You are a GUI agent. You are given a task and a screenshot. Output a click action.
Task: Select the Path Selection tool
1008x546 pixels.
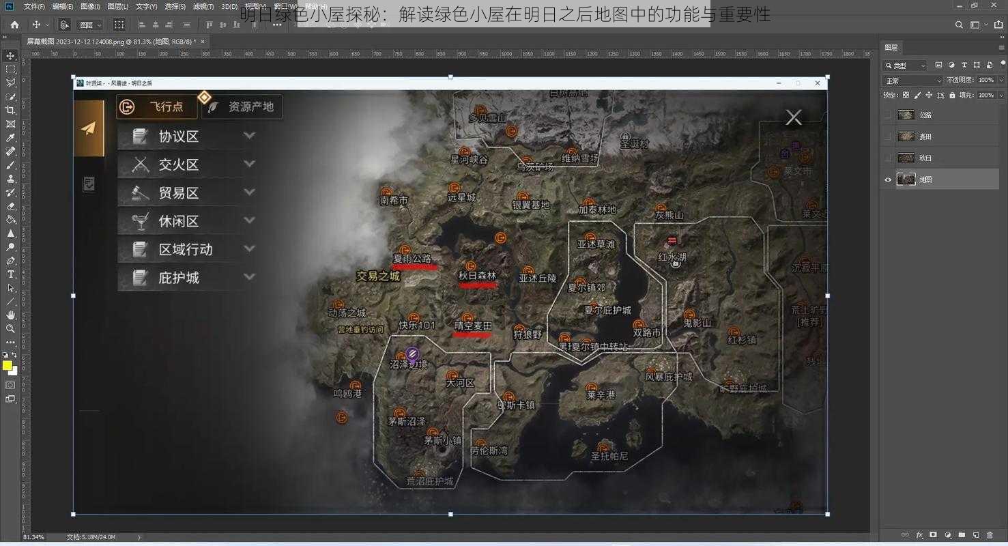tap(10, 288)
